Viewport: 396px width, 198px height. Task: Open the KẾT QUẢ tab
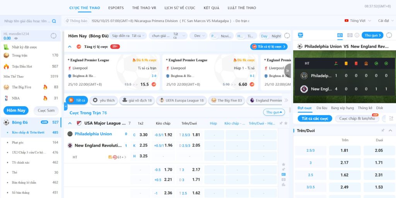tap(212, 8)
